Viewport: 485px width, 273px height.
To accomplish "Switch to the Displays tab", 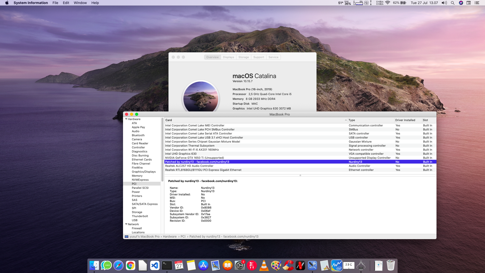I will 228,57.
